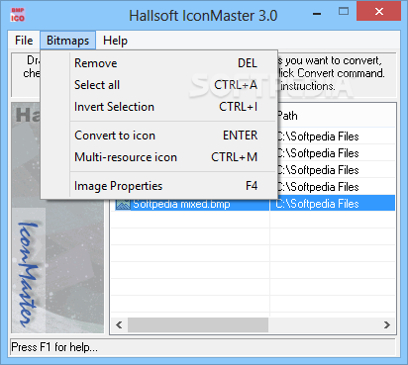Close the open Bitmaps menu
This screenshot has width=408, height=365.
tap(68, 41)
